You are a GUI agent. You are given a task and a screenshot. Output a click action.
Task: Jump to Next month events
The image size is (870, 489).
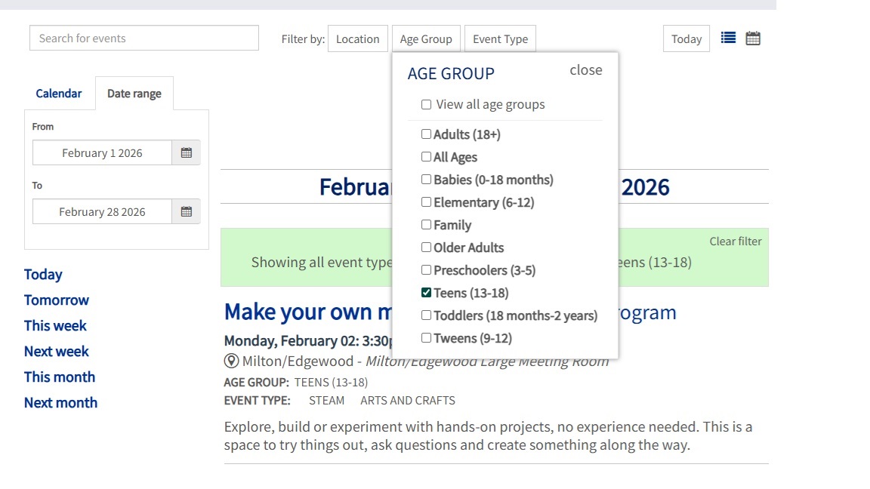(60, 403)
